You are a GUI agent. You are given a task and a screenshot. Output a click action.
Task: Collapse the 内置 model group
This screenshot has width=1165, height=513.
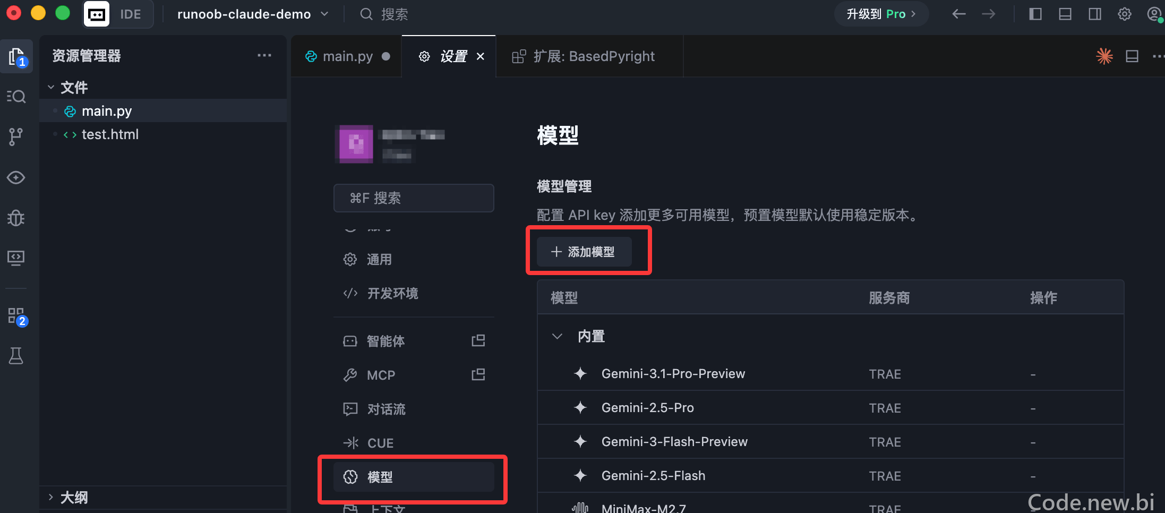(557, 336)
